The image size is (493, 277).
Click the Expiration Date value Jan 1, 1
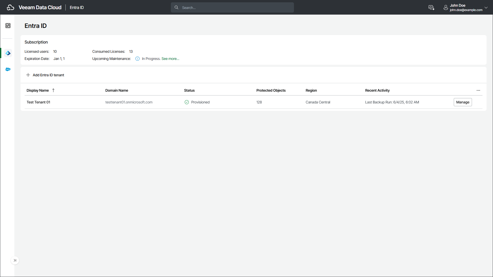pos(59,59)
